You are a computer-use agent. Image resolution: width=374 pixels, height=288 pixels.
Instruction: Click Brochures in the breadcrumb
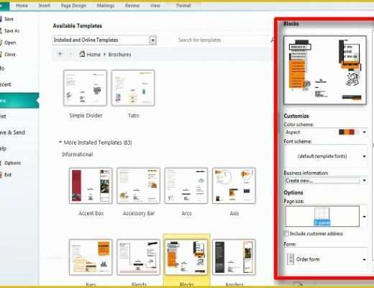[119, 55]
